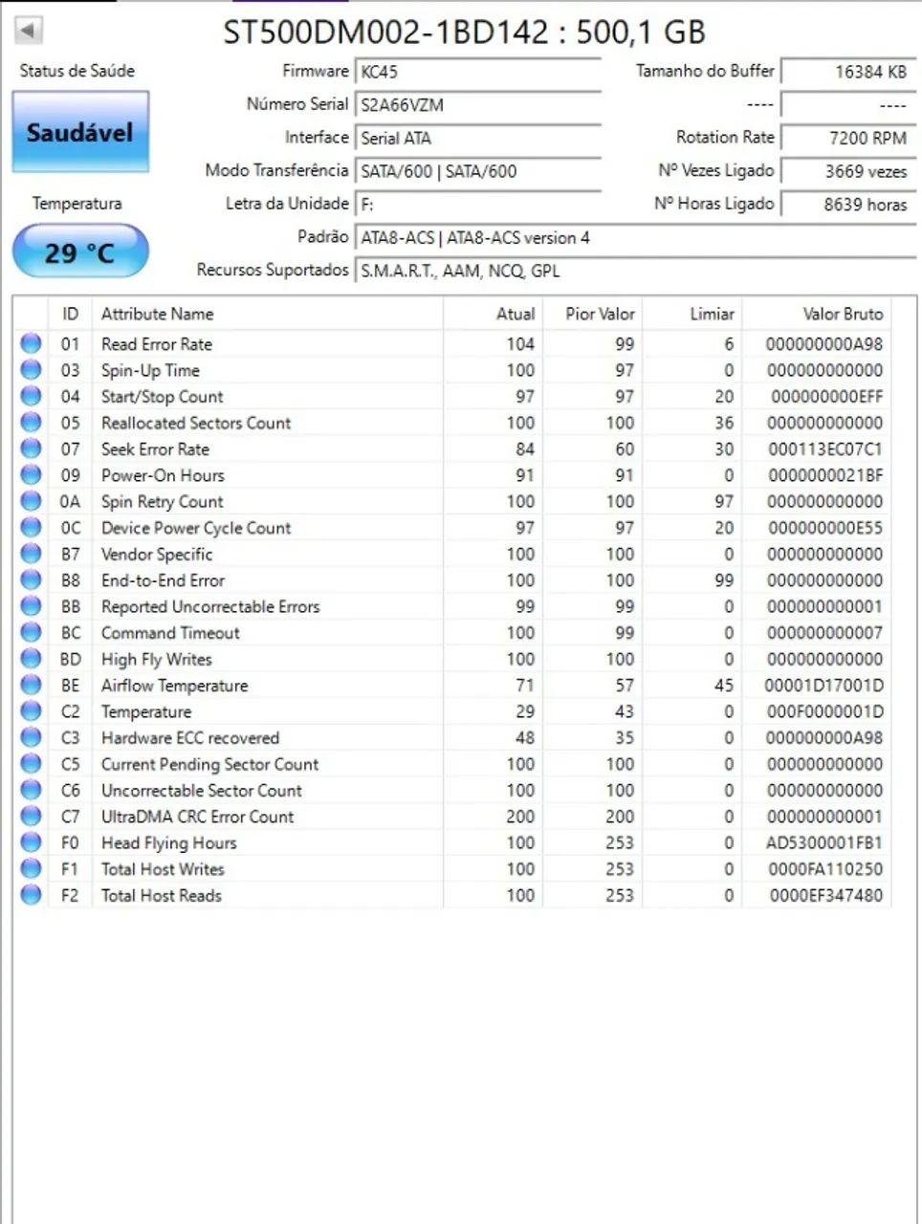Click status orb for Spin-Up Time
Image resolution: width=922 pixels, height=1224 pixels.
coord(32,370)
